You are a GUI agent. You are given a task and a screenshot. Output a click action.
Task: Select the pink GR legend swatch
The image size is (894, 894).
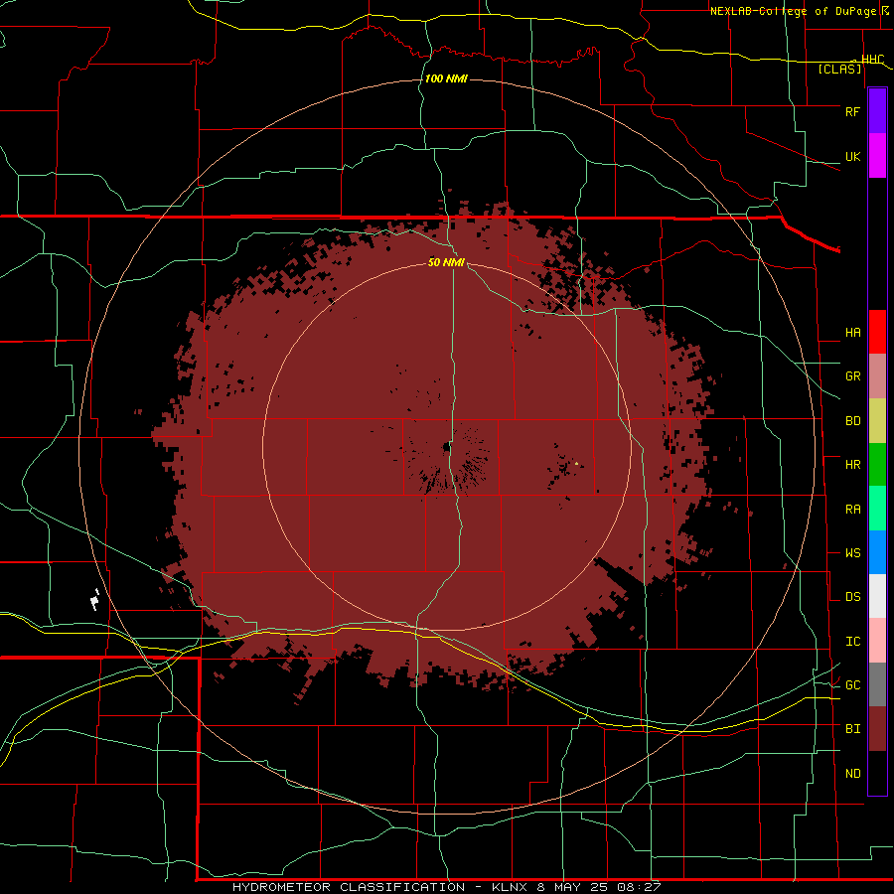877,376
